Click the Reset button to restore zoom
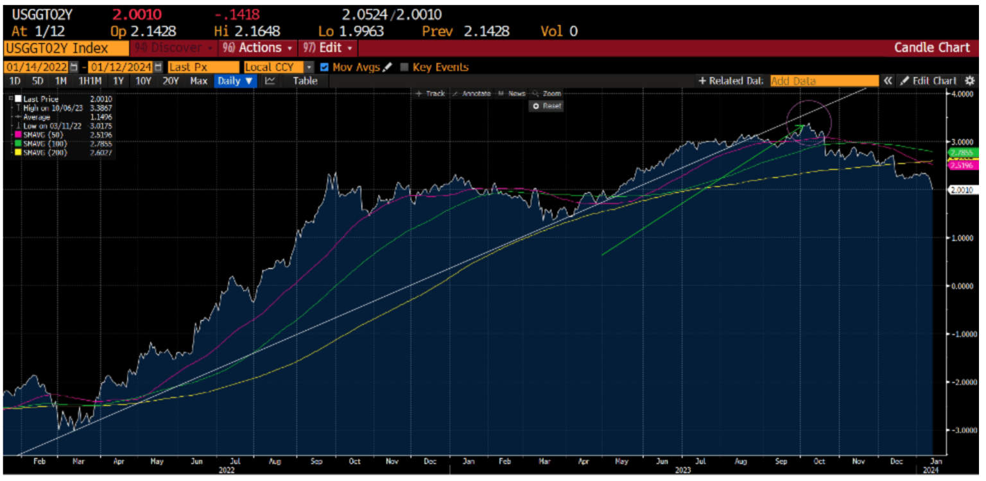Viewport: 986px width, 481px height. click(x=547, y=106)
